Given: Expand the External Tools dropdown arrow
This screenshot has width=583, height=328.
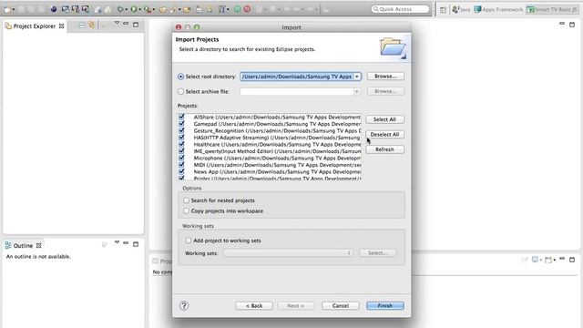Looking at the screenshot, I should click(154, 9).
